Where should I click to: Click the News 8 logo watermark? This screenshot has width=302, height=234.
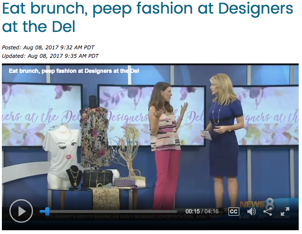coord(257,204)
